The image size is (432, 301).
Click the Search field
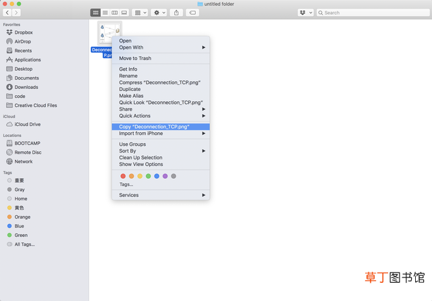[373, 13]
